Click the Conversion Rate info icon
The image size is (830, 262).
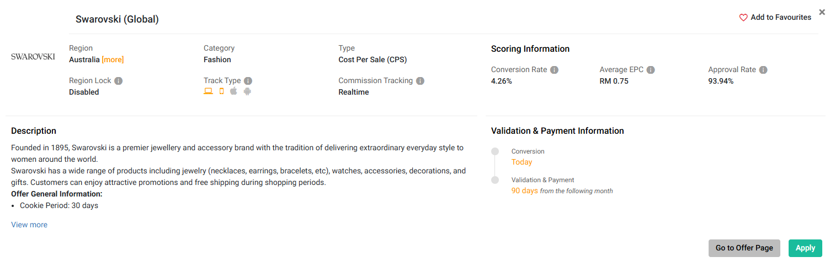click(554, 70)
